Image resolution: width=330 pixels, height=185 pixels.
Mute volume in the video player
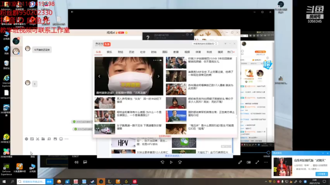(76, 162)
